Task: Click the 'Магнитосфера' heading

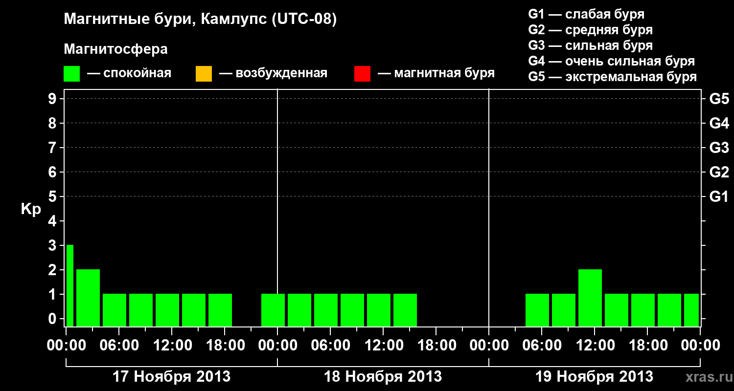Action: [x=115, y=49]
